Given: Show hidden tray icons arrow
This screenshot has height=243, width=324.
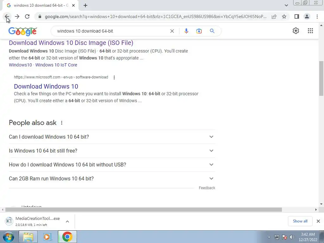Looking at the screenshot, I should [x=269, y=237].
